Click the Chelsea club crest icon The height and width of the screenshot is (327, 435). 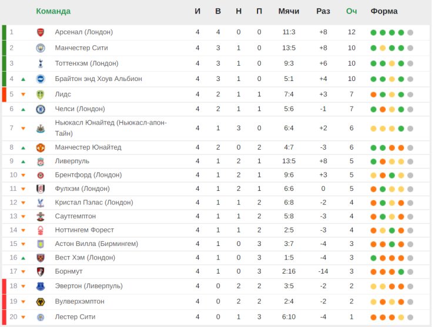[x=41, y=109]
